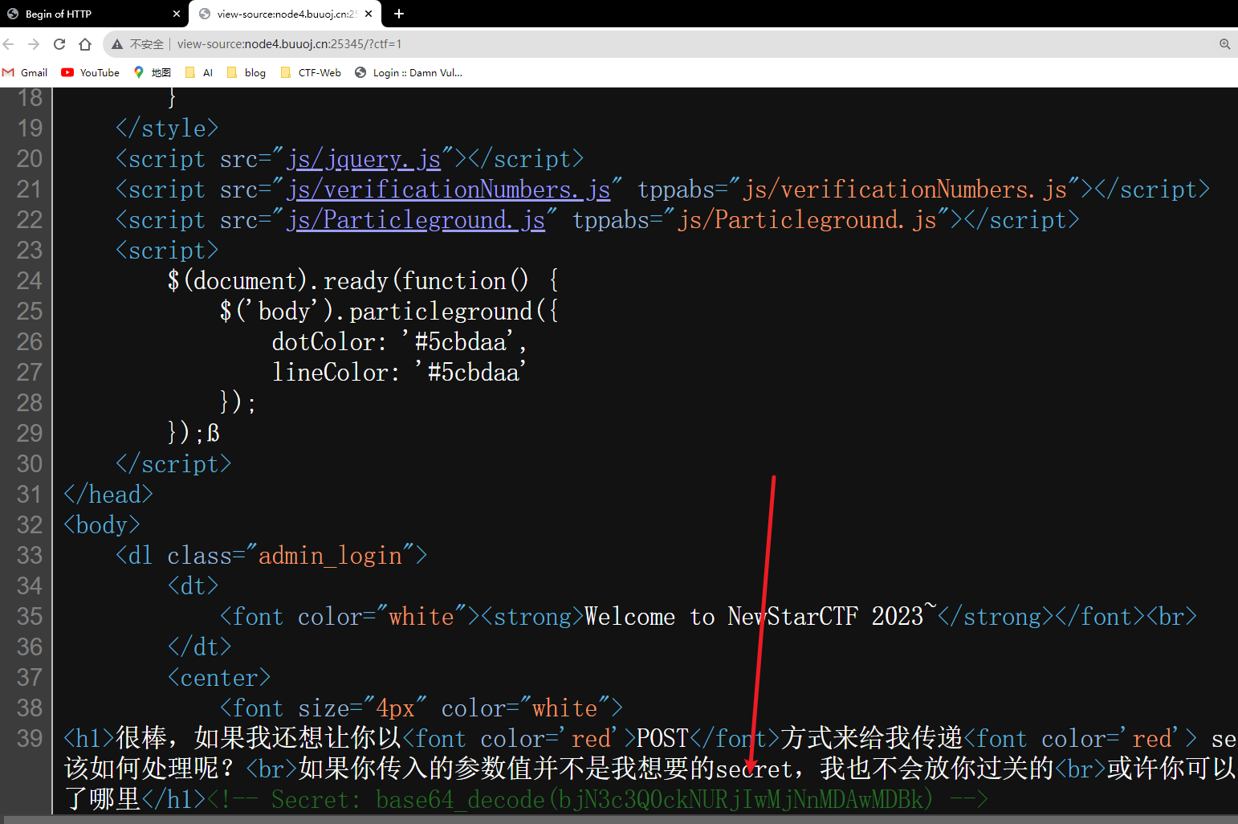Click the </style> tag on line 19
1238x824 pixels.
[167, 128]
